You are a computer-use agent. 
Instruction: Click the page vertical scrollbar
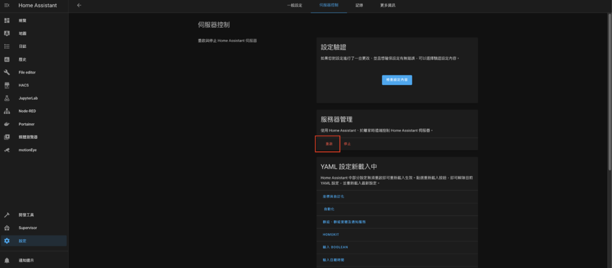[x=610, y=92]
